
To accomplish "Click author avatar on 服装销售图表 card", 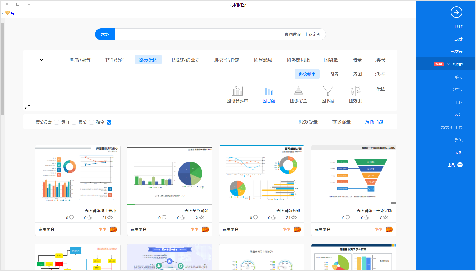I will (x=297, y=229).
